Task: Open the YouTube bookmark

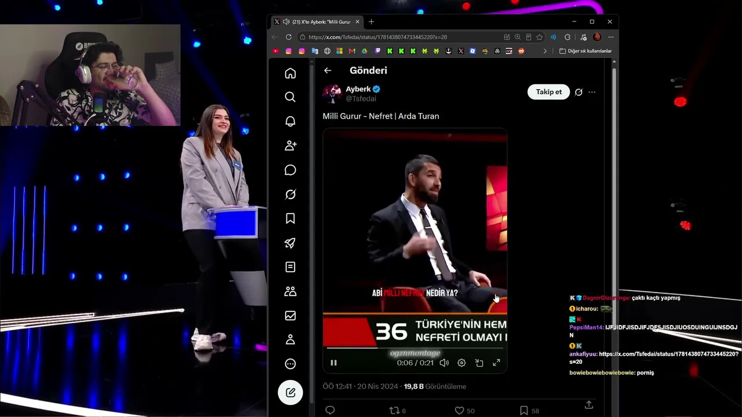Action: (275, 51)
